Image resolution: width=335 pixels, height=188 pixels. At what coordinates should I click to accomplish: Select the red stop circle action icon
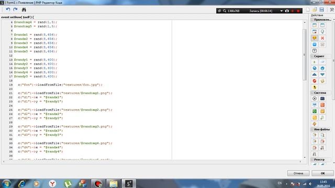tap(315, 81)
